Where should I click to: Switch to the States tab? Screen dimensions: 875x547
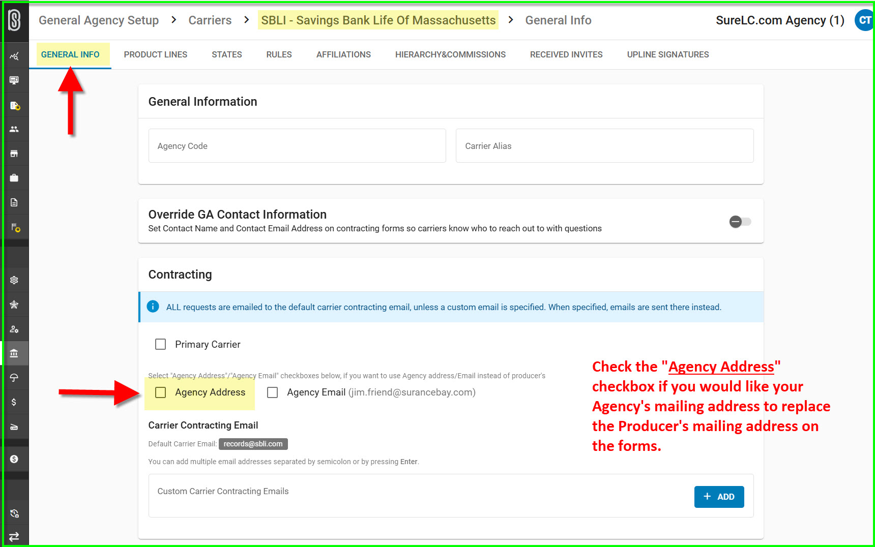coord(227,54)
